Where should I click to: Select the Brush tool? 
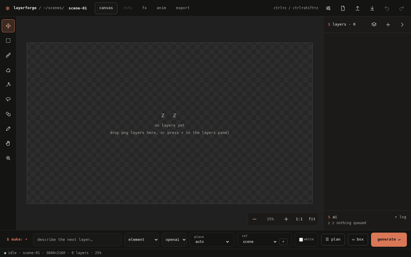[x=8, y=55]
